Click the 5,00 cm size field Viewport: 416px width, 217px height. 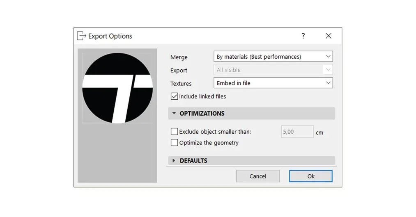point(297,132)
